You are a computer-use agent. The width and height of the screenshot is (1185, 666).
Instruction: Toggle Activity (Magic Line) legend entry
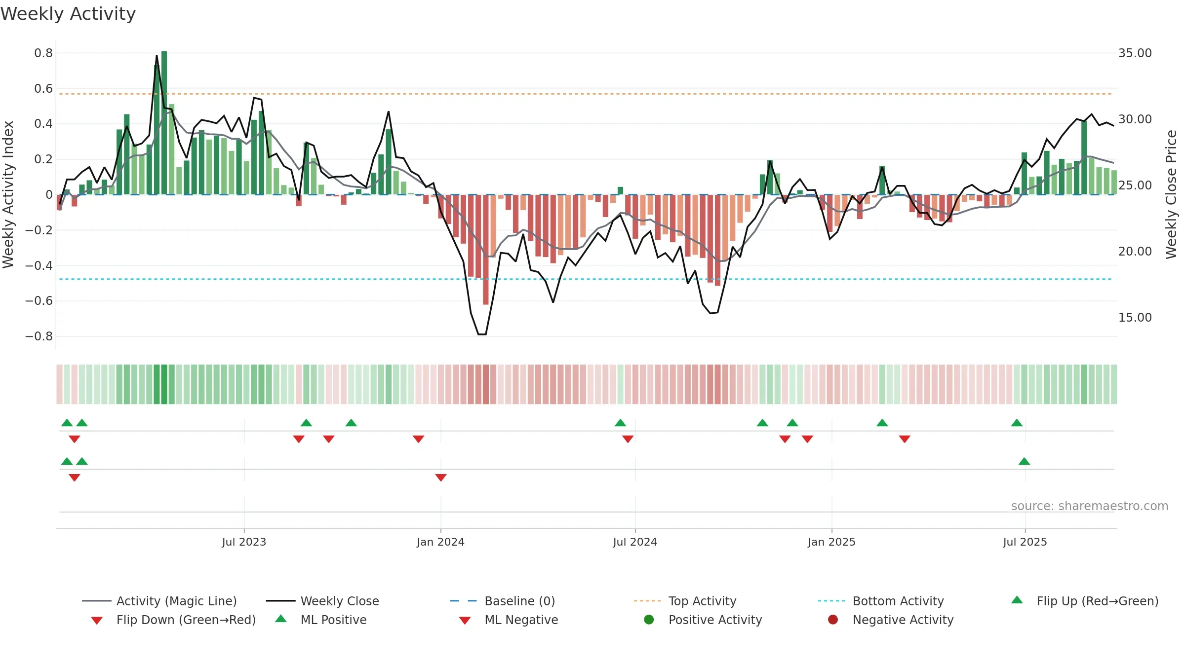(159, 601)
